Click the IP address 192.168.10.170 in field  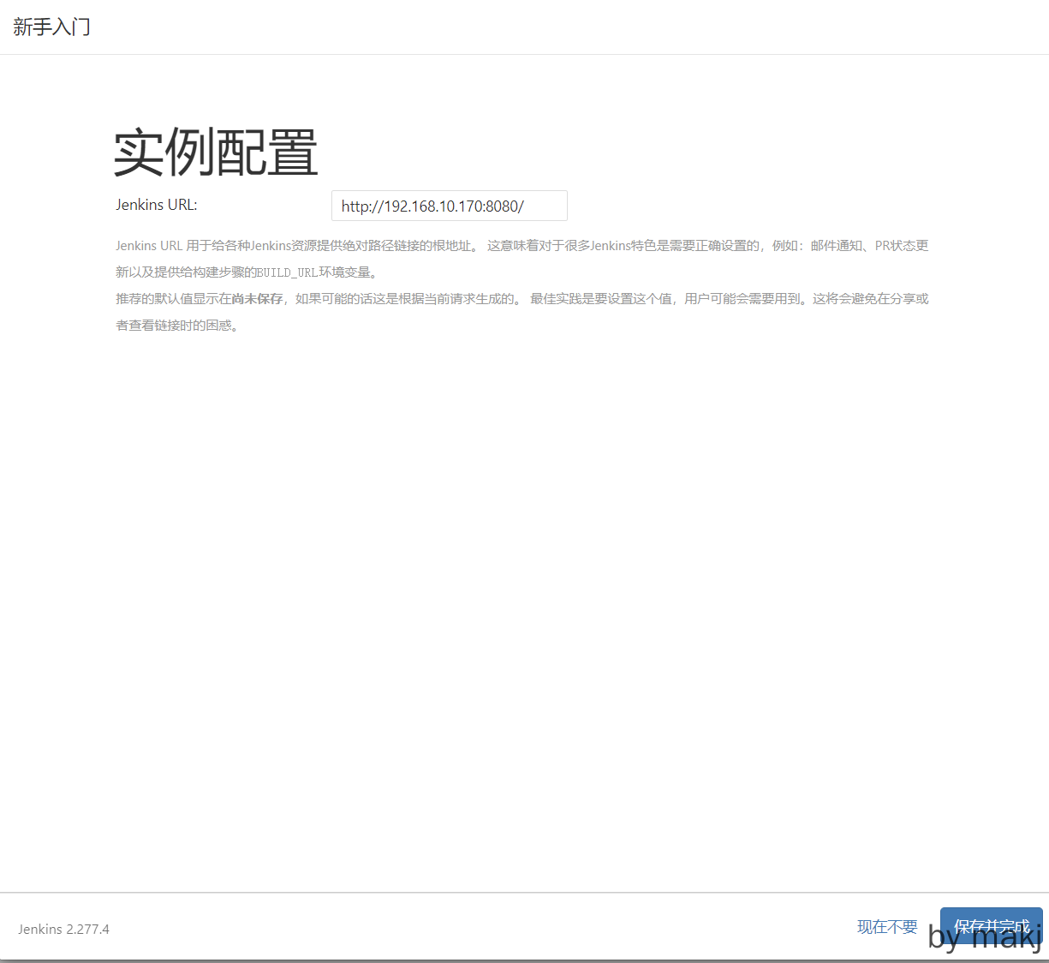432,206
